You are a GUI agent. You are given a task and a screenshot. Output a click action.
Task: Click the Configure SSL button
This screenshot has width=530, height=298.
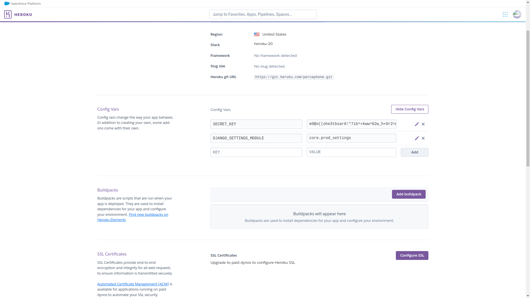click(412, 256)
